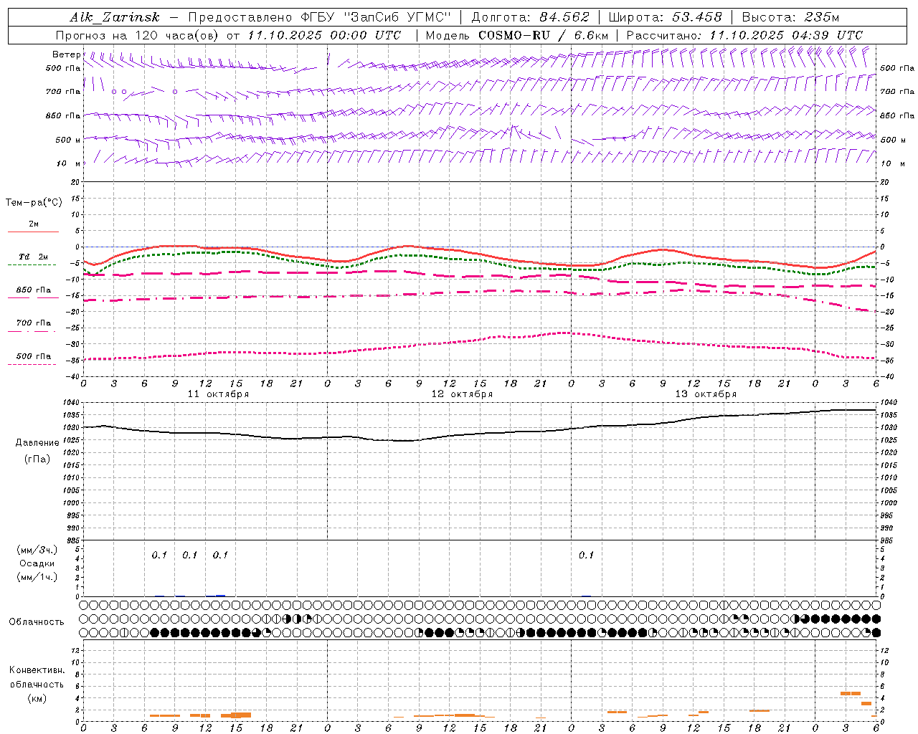Click the '2м' temperature legend entry

[x=34, y=224]
